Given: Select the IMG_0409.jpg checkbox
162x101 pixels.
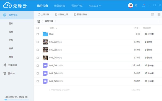Looking at the screenshot, I should pos(38,58).
